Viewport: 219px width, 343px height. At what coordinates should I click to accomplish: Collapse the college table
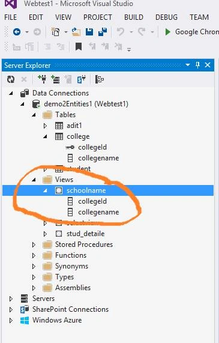point(45,136)
